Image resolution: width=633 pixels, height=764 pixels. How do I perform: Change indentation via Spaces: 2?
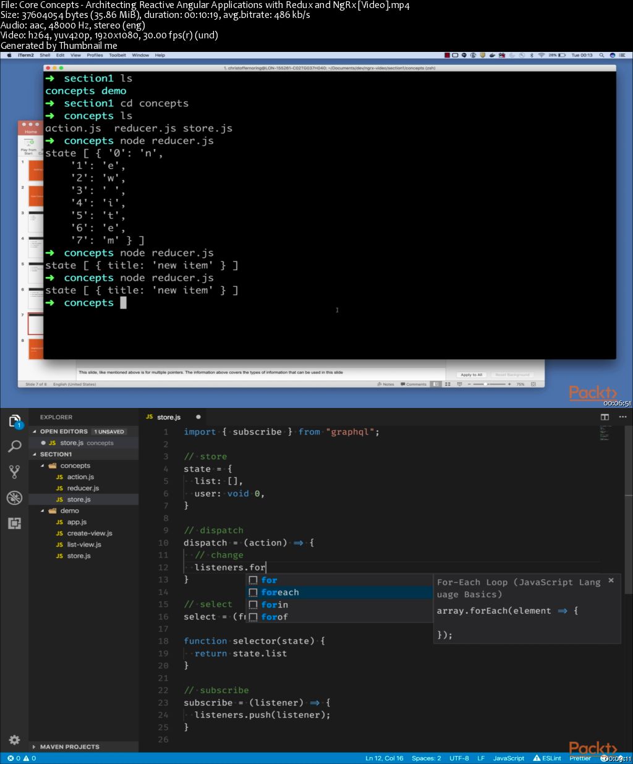click(427, 758)
